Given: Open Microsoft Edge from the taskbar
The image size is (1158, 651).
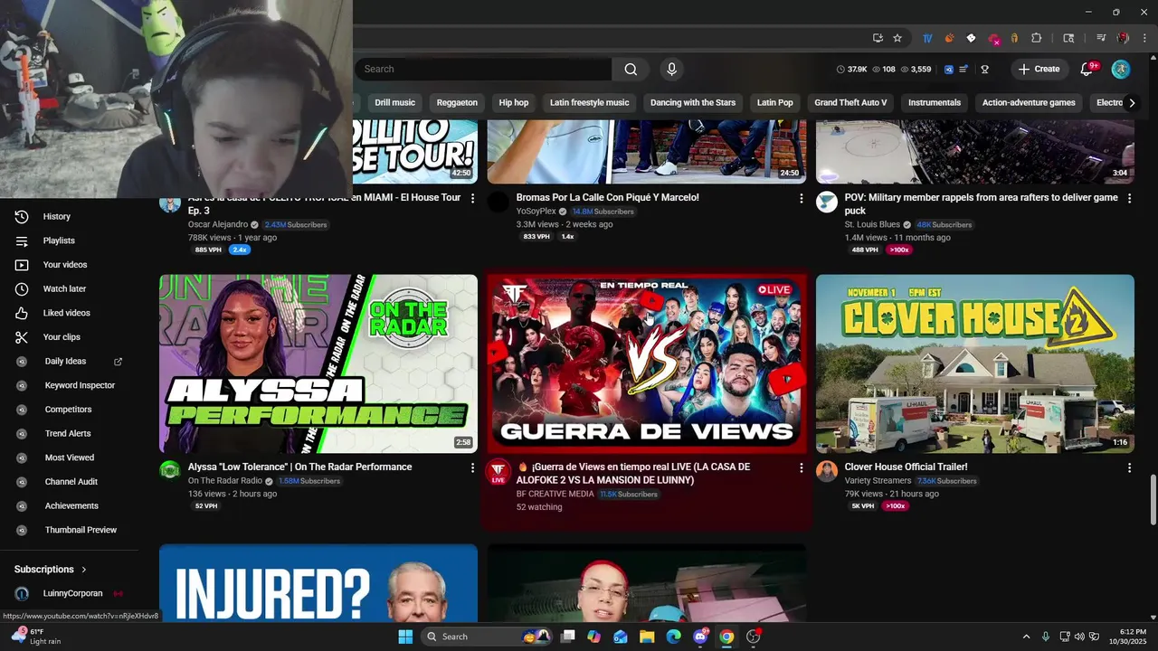Looking at the screenshot, I should tap(673, 637).
